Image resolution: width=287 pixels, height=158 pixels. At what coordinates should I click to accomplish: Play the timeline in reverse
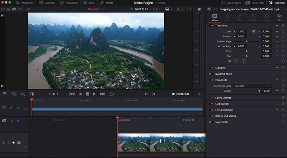80,94
